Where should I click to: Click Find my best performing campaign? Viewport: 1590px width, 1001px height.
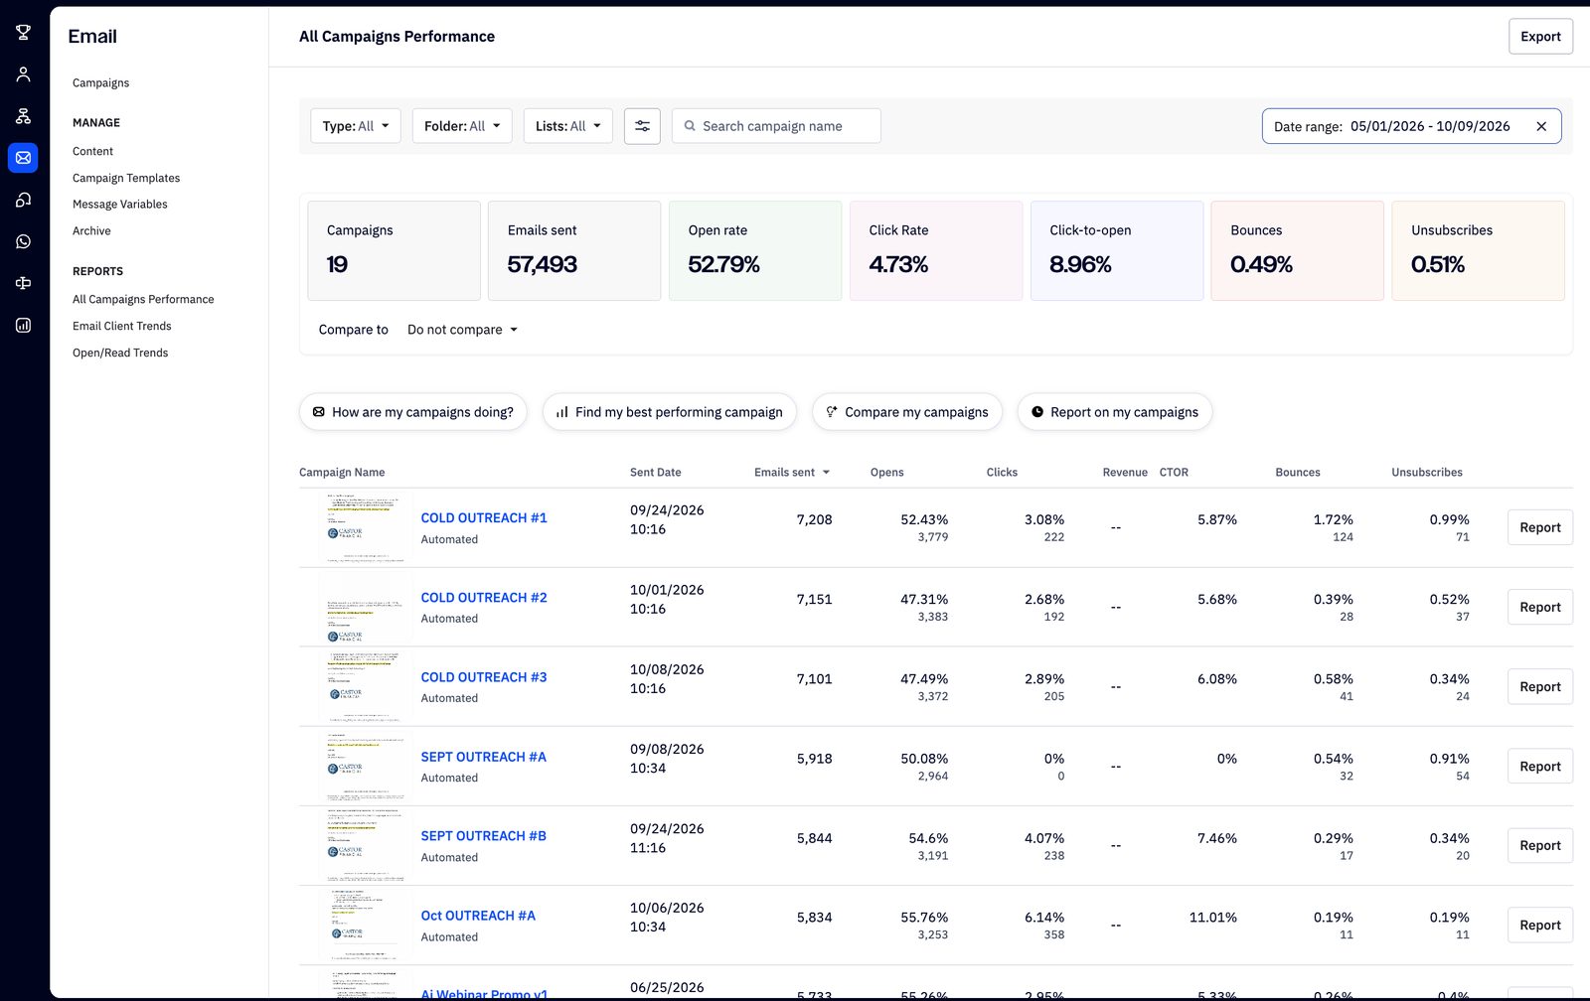[669, 412]
